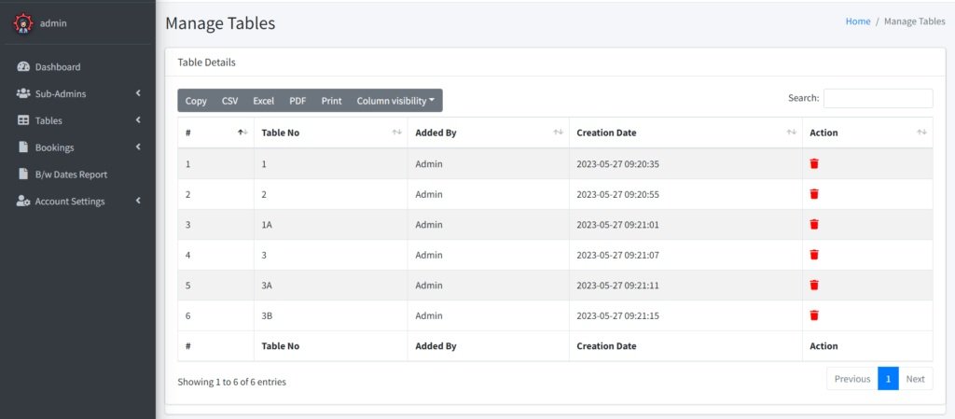955x419 pixels.
Task: Click the admin avatar logo in sidebar
Action: [x=22, y=22]
